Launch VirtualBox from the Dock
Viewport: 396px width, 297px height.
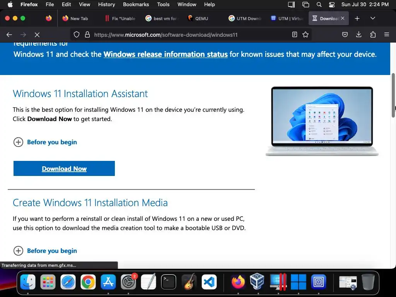pos(257,282)
